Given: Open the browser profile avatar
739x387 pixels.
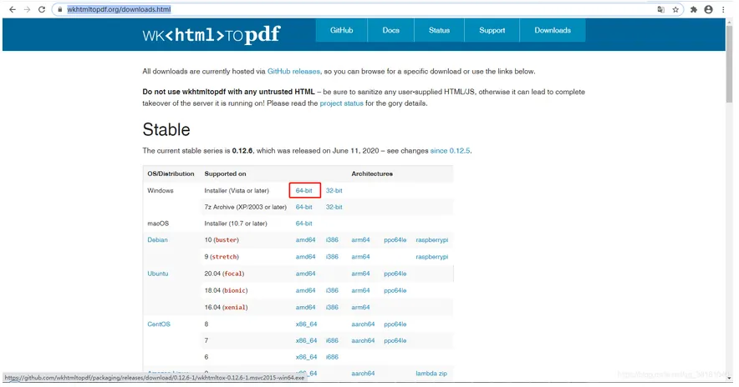Looking at the screenshot, I should 708,9.
